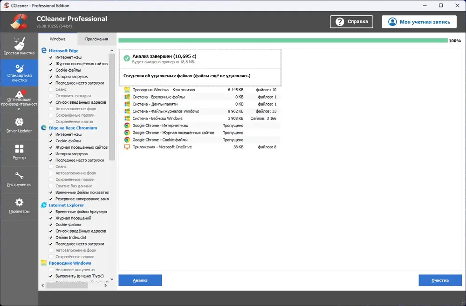466x306 pixels.
Task: Open Параметры settings gear
Action: 19,206
